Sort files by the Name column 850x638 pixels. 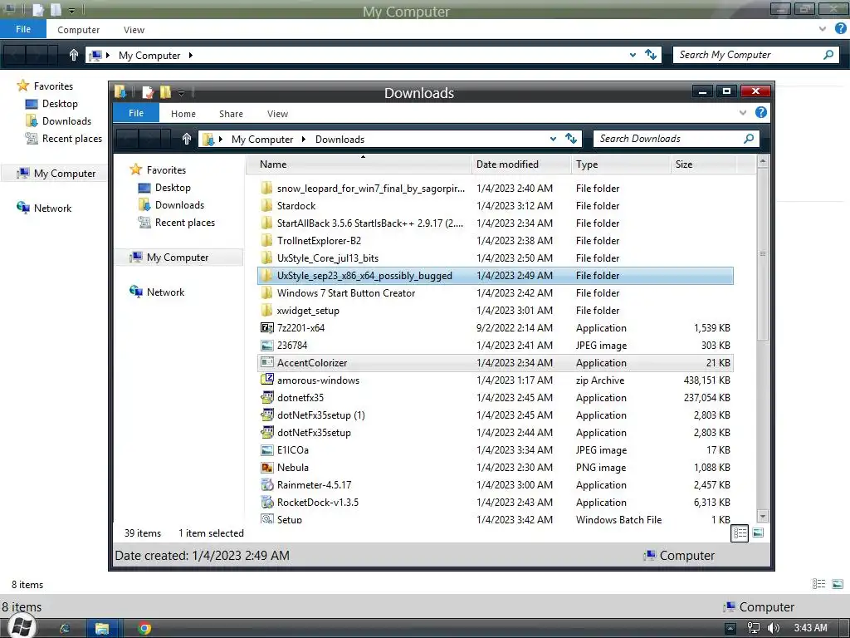pos(359,164)
